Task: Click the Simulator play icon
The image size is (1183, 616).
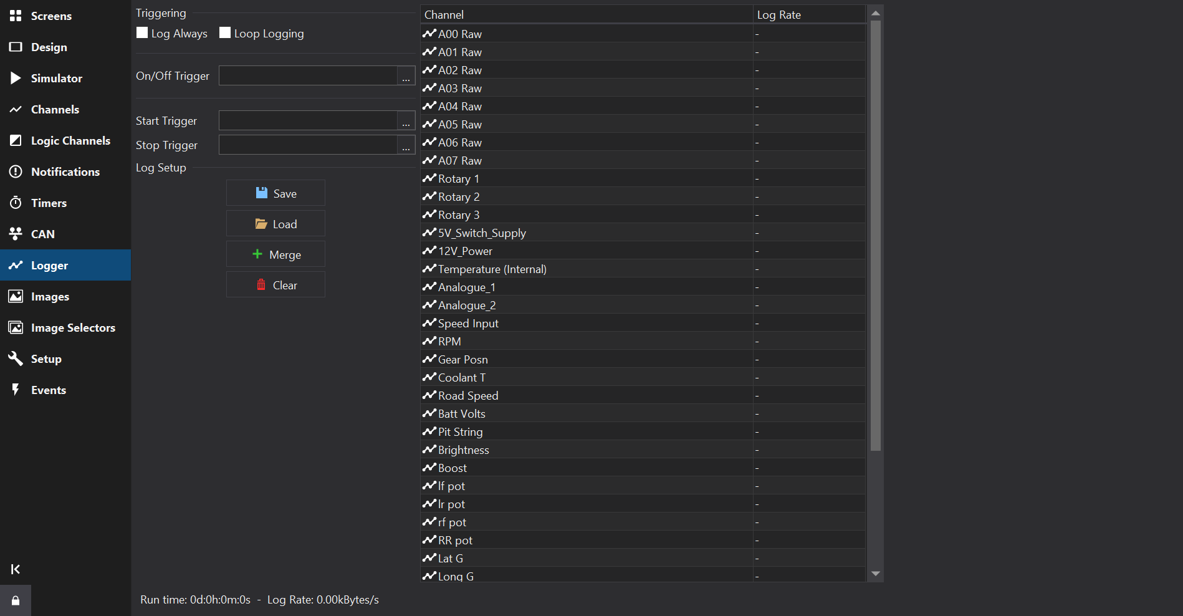Action: click(16, 78)
